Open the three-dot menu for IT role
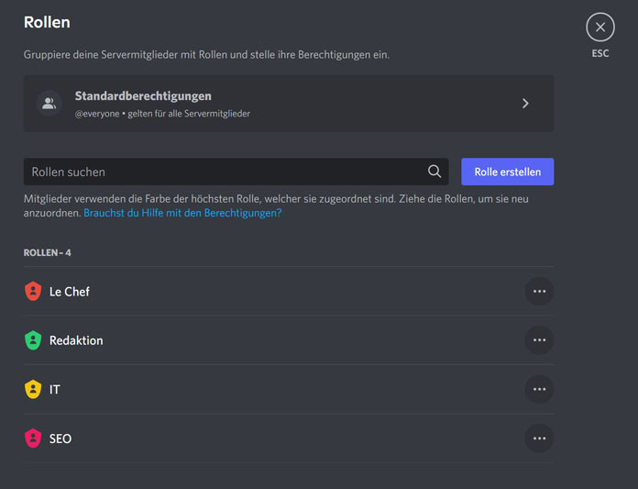This screenshot has width=638, height=489. [539, 389]
